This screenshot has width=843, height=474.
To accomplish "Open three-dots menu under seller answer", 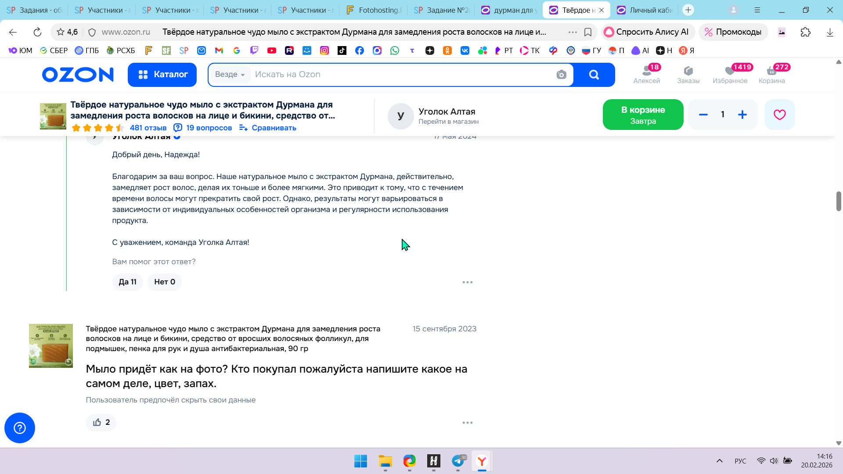I will point(467,282).
